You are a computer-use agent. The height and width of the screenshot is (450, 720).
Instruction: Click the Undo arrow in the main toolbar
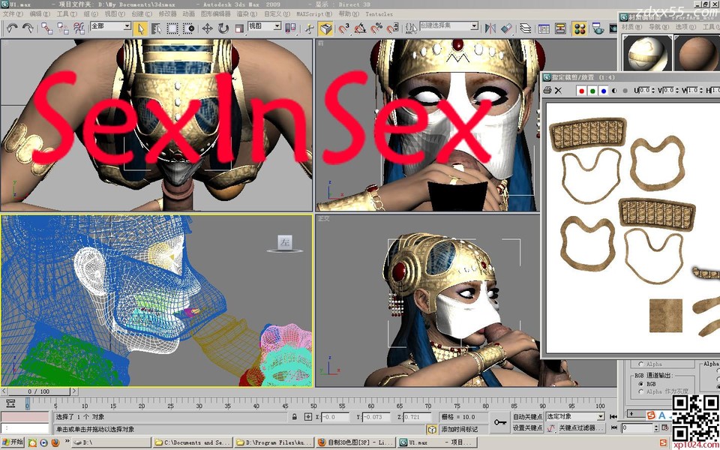pyautogui.click(x=12, y=28)
